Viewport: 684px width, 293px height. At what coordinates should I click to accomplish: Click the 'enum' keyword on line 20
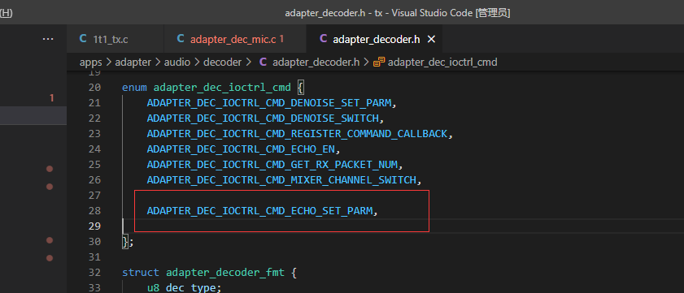pos(135,88)
